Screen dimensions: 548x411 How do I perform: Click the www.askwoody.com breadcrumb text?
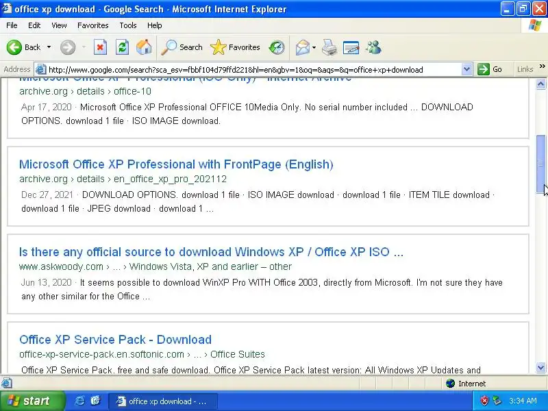click(61, 266)
